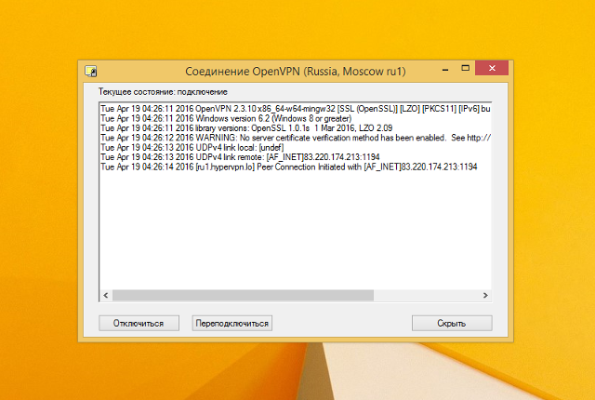Minimize the OpenVPN connection window
Screen dimensions: 595x400
coord(445,69)
